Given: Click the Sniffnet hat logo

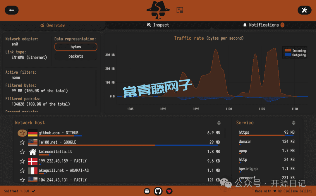Looking at the screenshot, I should point(158,10).
